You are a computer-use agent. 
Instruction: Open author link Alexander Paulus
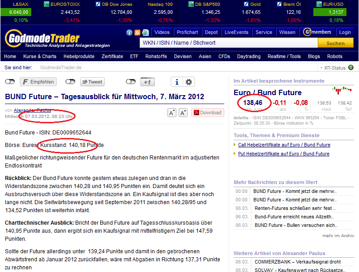click(x=34, y=109)
